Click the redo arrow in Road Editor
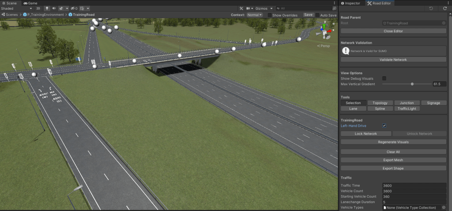The height and width of the screenshot is (211, 452). click(x=444, y=8)
